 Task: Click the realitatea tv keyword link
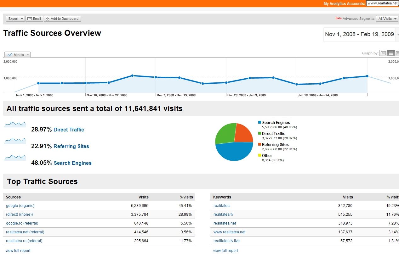click(x=223, y=214)
